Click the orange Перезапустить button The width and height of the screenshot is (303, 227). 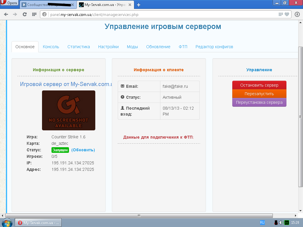point(259,94)
